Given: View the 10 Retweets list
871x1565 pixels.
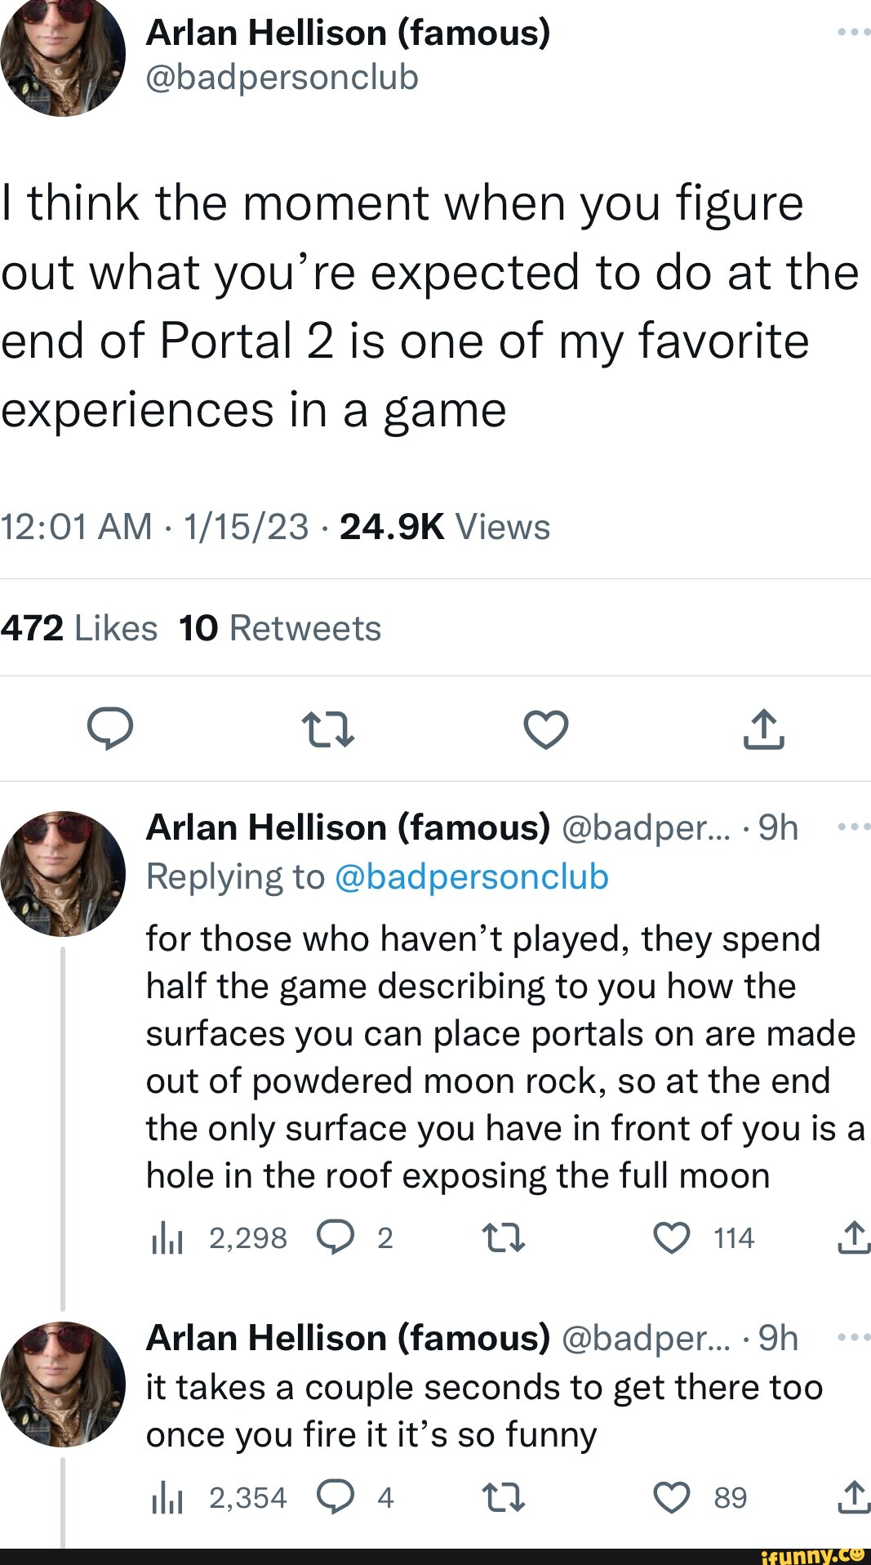Looking at the screenshot, I should 280,628.
